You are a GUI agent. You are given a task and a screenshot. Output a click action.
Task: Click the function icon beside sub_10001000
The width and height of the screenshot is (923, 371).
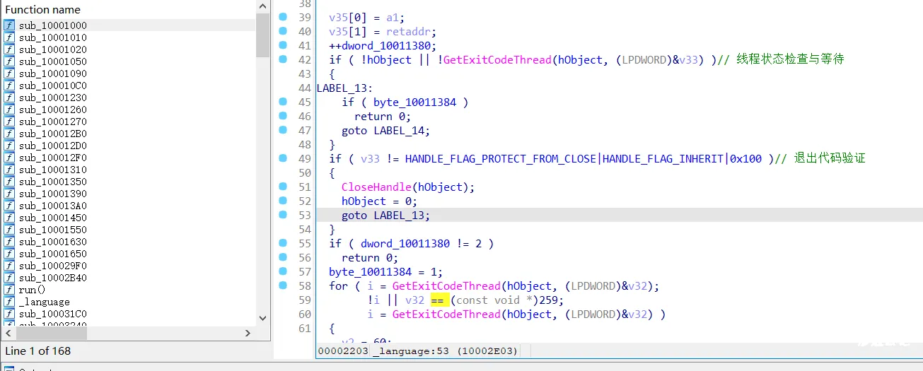pyautogui.click(x=9, y=25)
